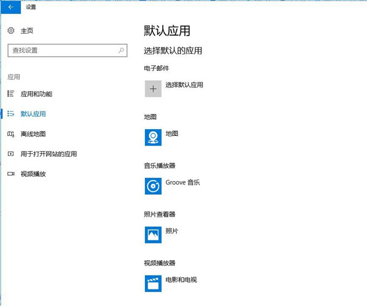Focus the 查找设置 search field
This screenshot has width=367, height=306.
(67, 50)
